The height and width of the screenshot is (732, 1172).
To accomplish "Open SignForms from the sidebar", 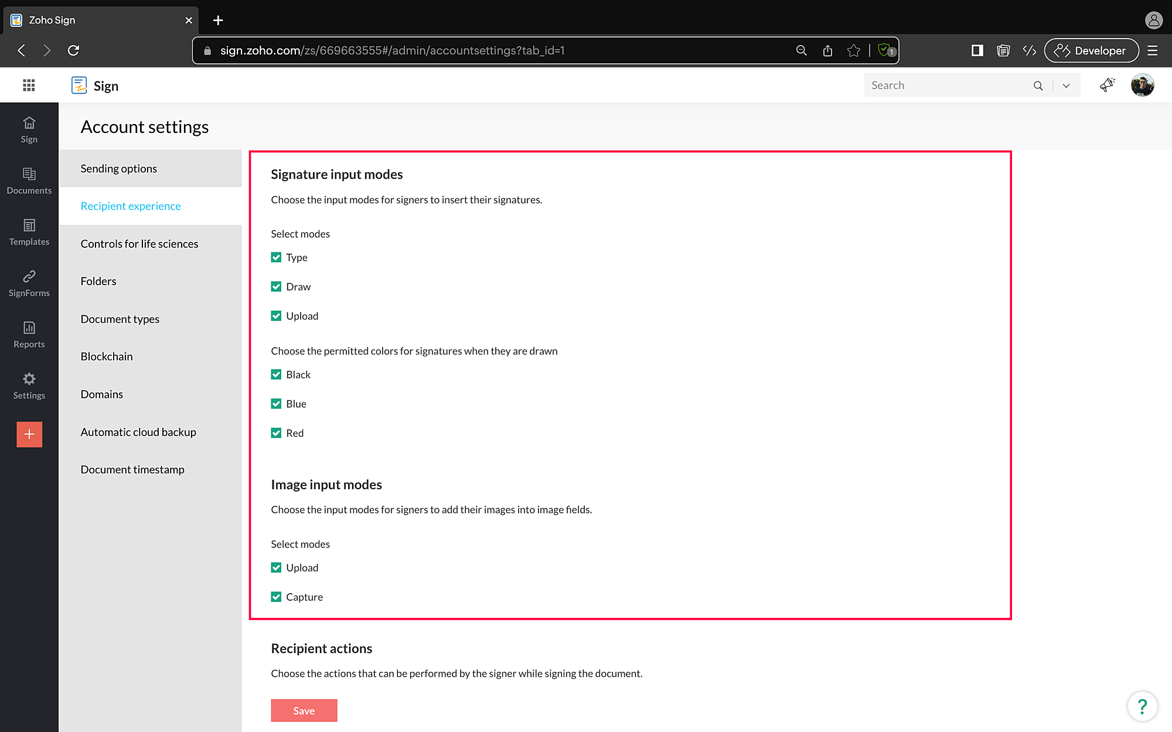I will pyautogui.click(x=29, y=283).
